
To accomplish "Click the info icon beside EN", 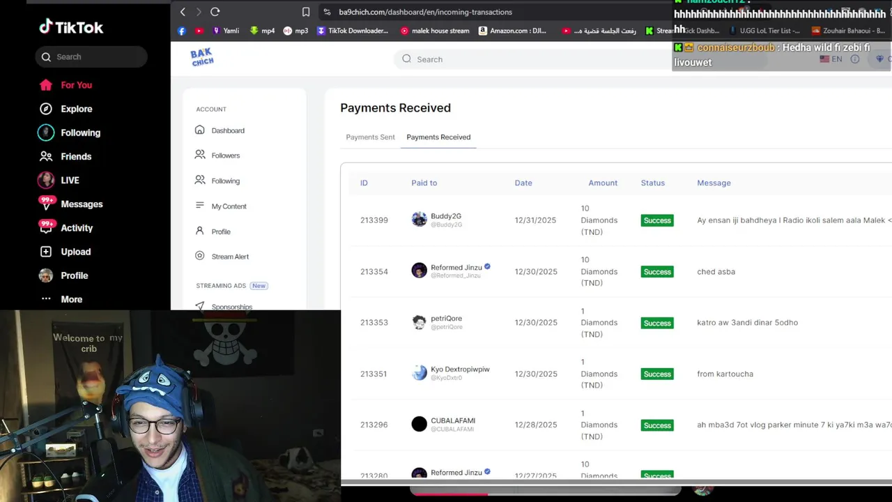I will [855, 59].
